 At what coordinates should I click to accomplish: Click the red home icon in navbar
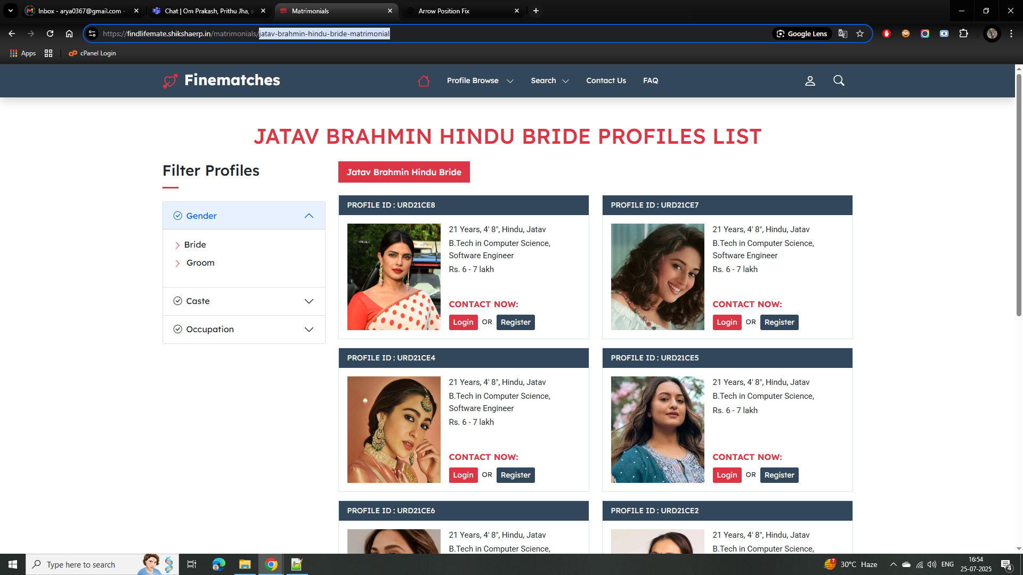coord(424,81)
